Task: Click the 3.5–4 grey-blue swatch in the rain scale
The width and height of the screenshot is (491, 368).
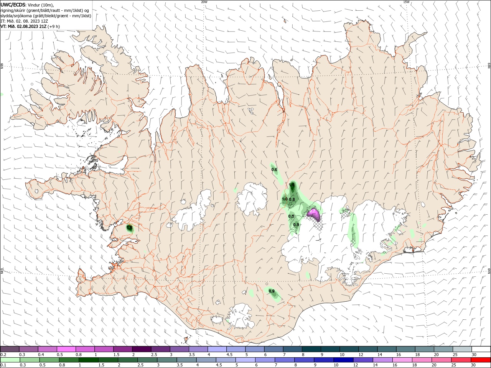Action: [x=186, y=360]
